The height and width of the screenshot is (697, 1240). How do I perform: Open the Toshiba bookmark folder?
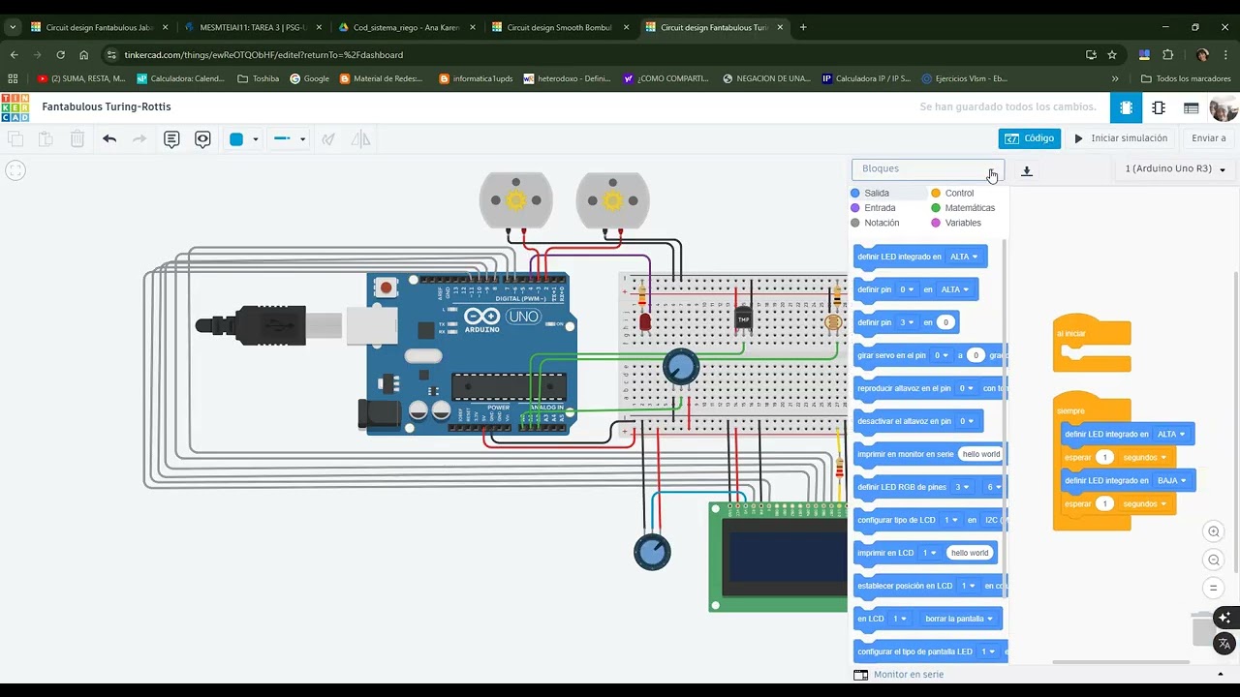tap(258, 78)
